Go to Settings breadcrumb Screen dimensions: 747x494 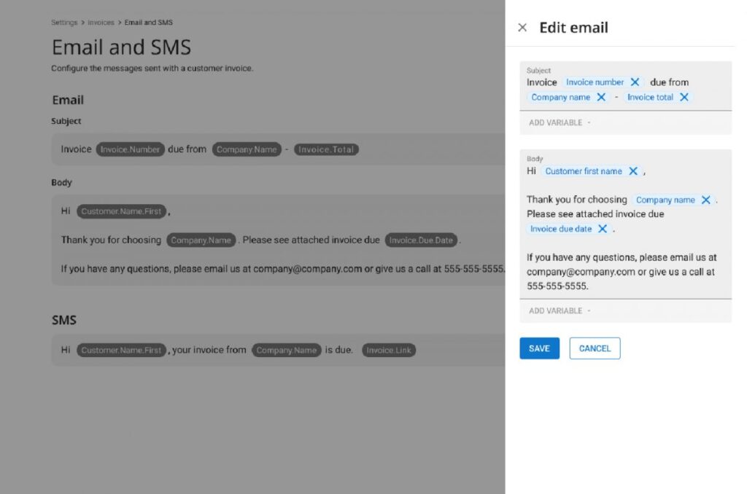pyautogui.click(x=64, y=23)
